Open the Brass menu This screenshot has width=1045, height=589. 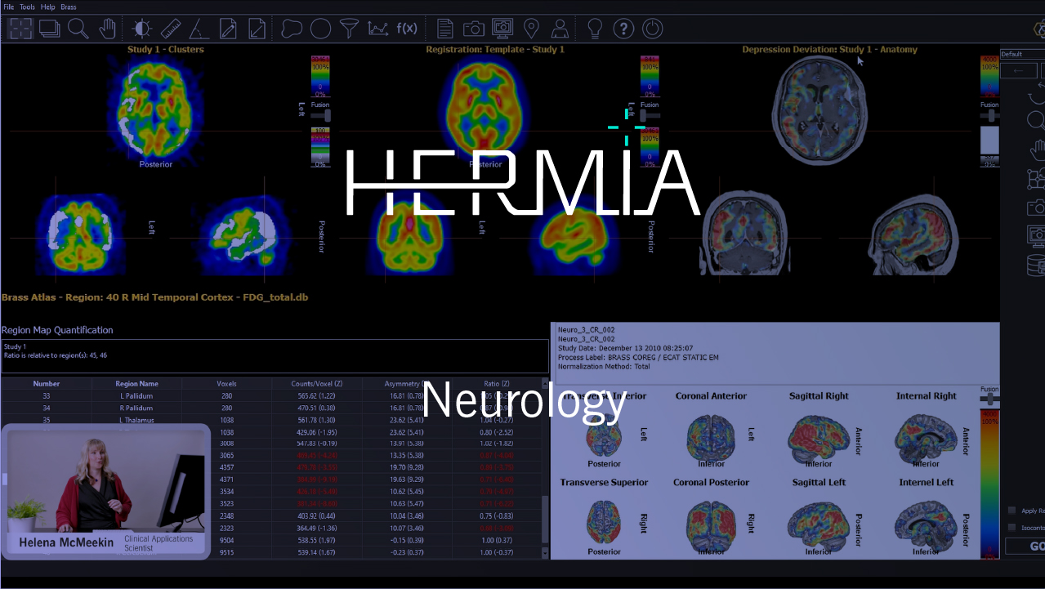point(69,7)
